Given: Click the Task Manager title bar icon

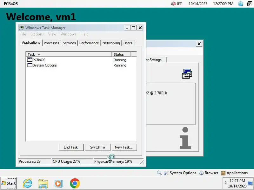Looking at the screenshot, I should coord(22,28).
